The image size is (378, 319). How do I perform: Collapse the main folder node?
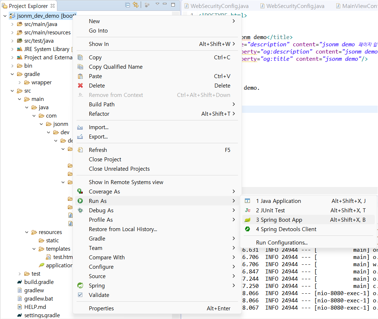(20, 99)
